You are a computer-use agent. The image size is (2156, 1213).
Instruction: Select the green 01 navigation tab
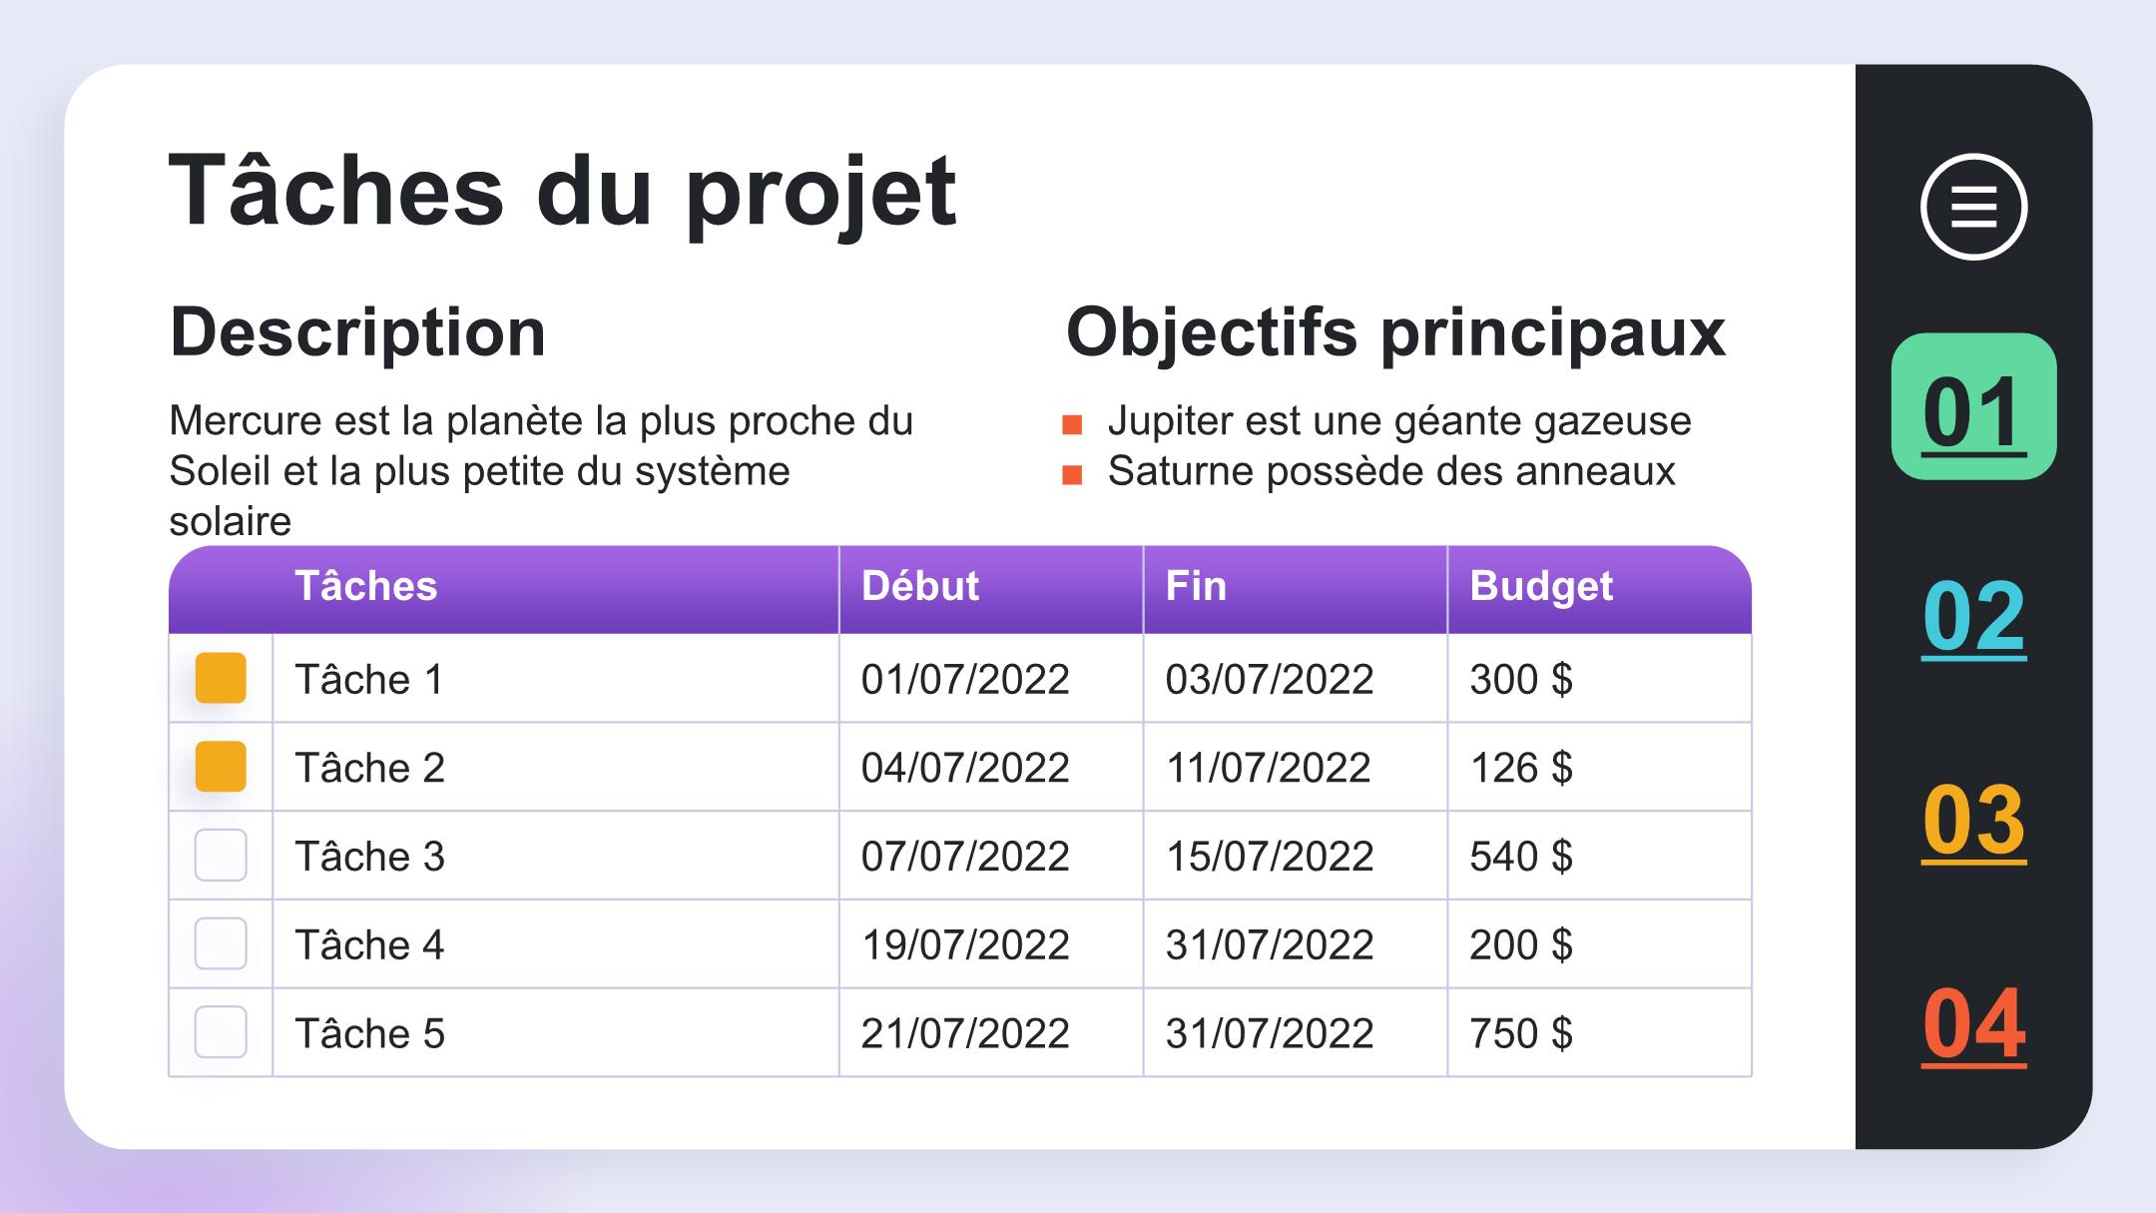coord(1973,407)
